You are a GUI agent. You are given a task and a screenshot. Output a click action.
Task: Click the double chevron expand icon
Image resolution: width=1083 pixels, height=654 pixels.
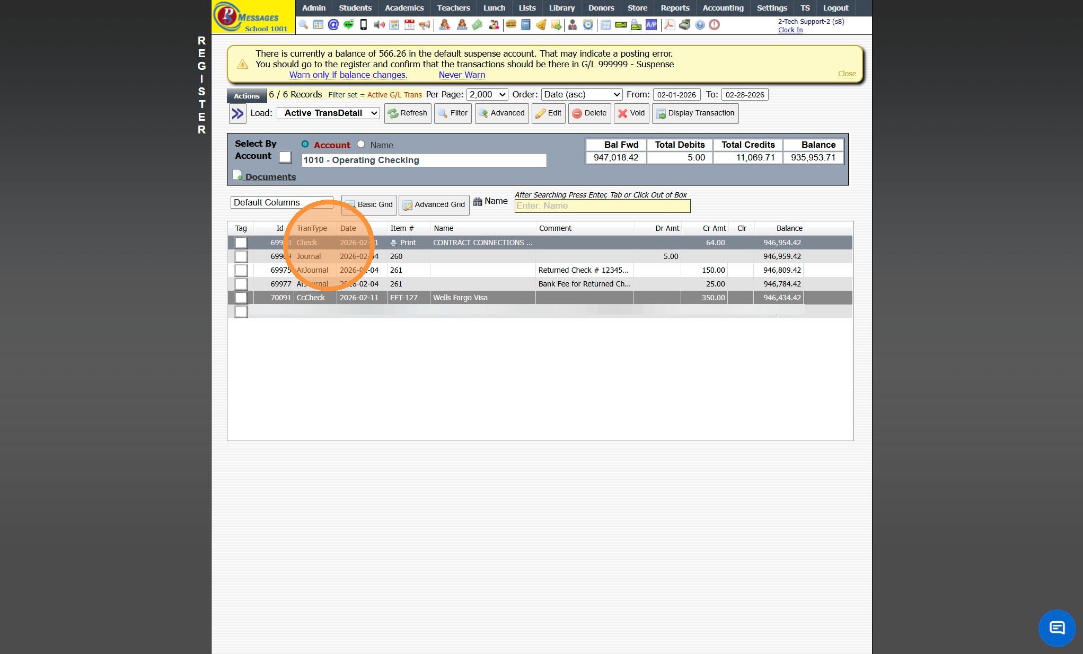pyautogui.click(x=237, y=113)
